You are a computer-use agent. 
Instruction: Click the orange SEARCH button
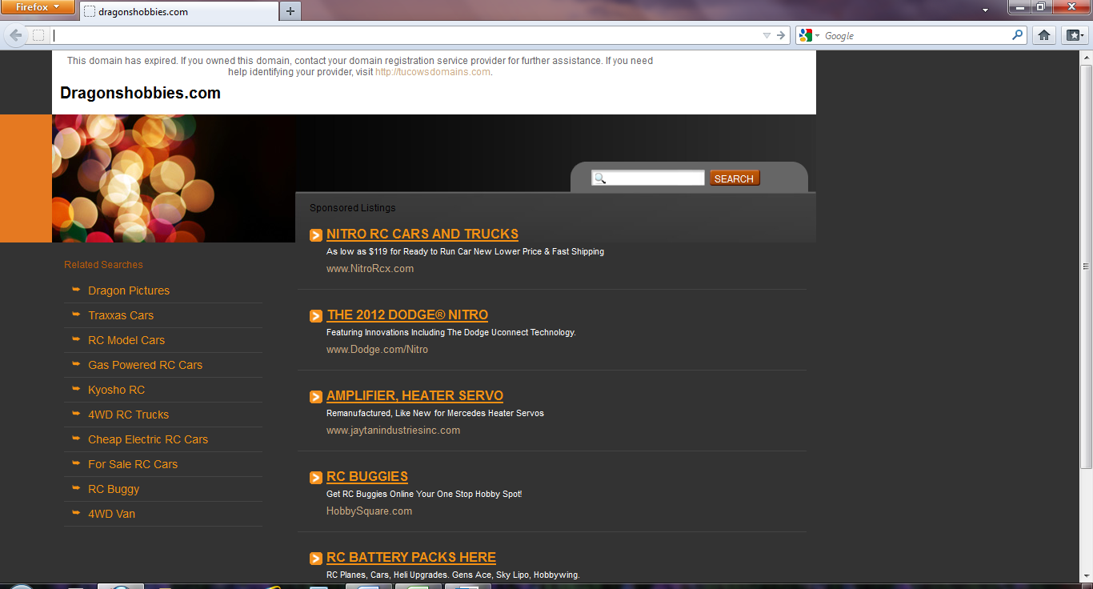(x=734, y=178)
